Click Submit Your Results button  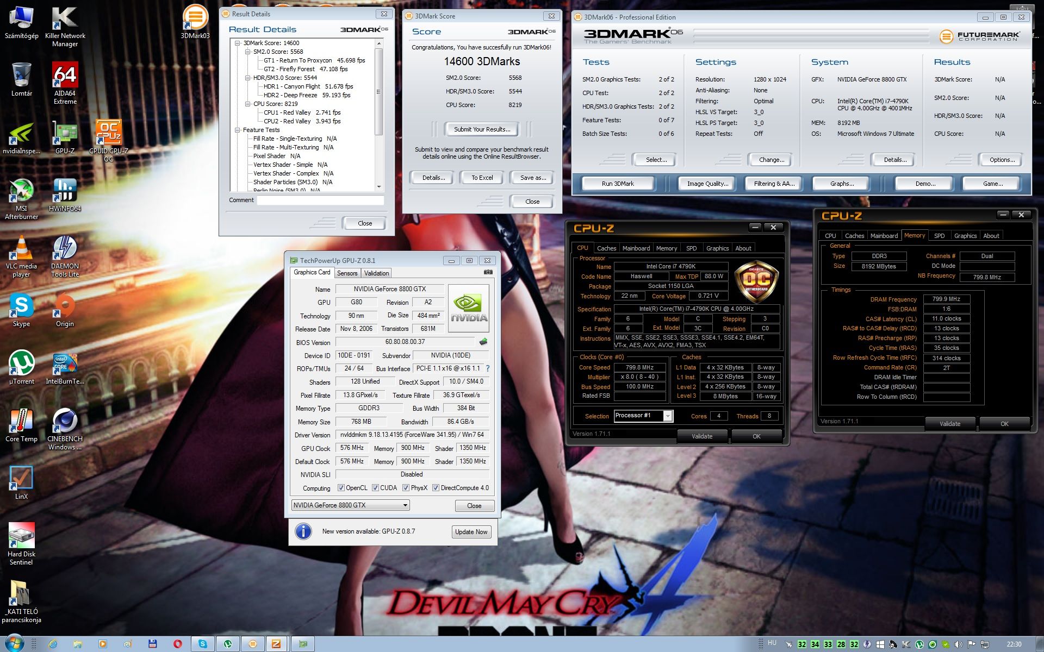point(482,129)
